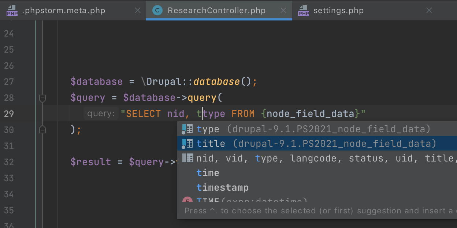Collapse code fold marker at line 30
Screen dimensions: 457x228
click(42, 129)
